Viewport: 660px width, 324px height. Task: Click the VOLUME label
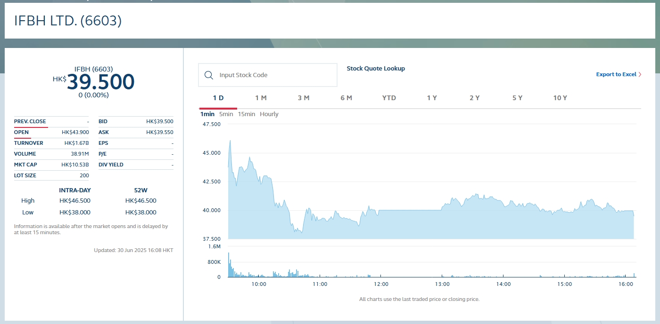(25, 154)
